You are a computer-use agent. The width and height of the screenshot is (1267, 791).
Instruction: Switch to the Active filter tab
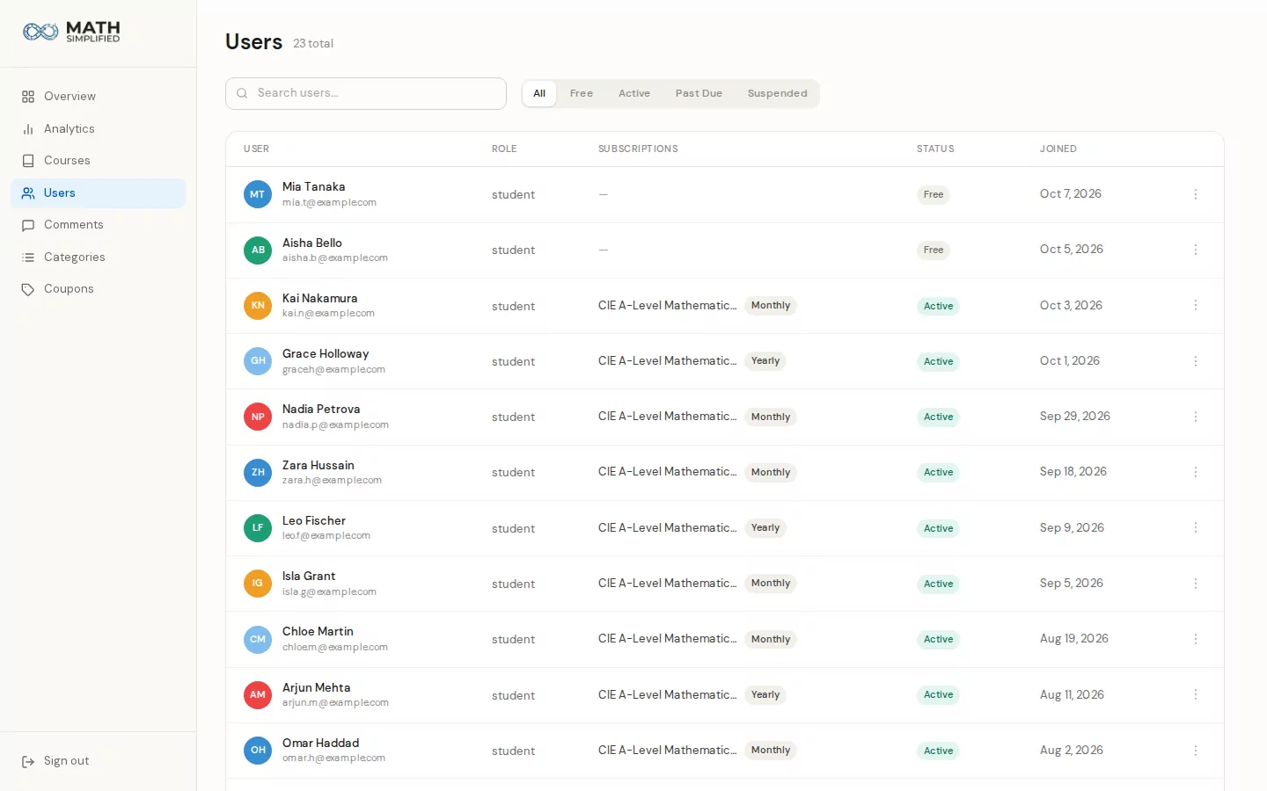point(634,93)
